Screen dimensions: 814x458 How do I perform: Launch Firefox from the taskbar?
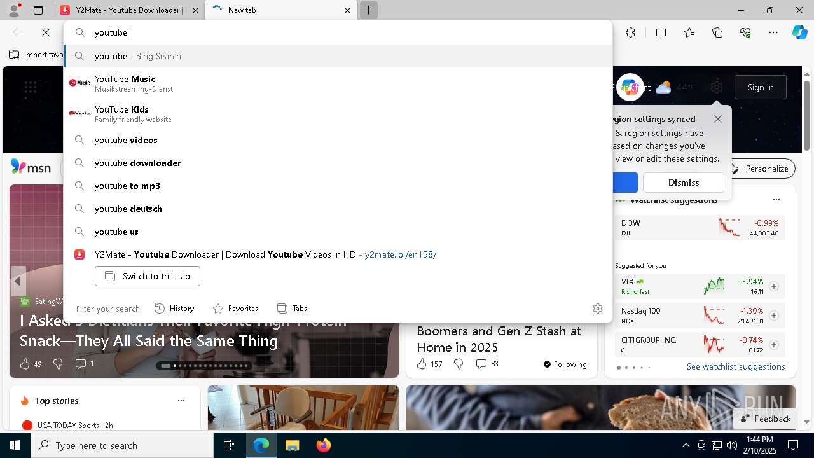(x=324, y=445)
